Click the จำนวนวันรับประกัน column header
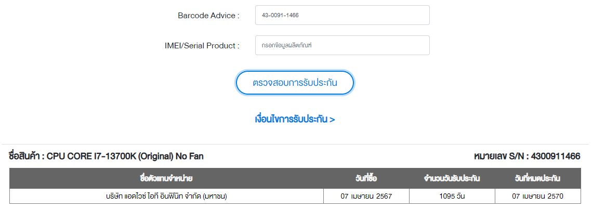593x209 pixels. pyautogui.click(x=452, y=179)
